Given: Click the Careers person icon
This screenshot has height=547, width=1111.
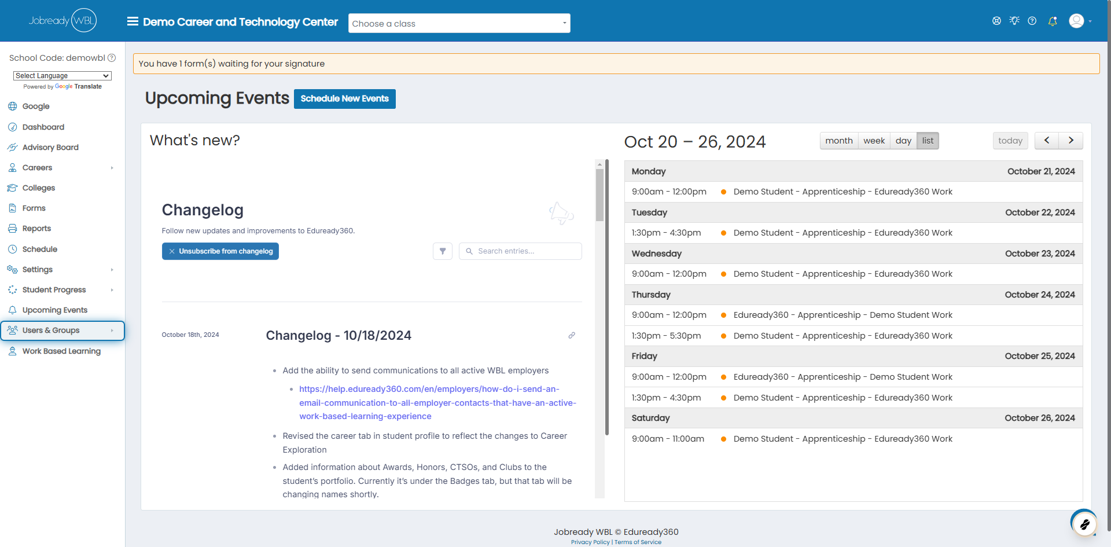Looking at the screenshot, I should pos(12,167).
